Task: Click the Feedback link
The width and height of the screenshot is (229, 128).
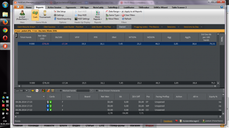Action: coord(168,121)
